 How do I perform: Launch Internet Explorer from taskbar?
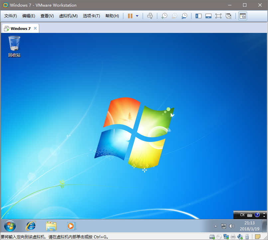[x=31, y=226]
